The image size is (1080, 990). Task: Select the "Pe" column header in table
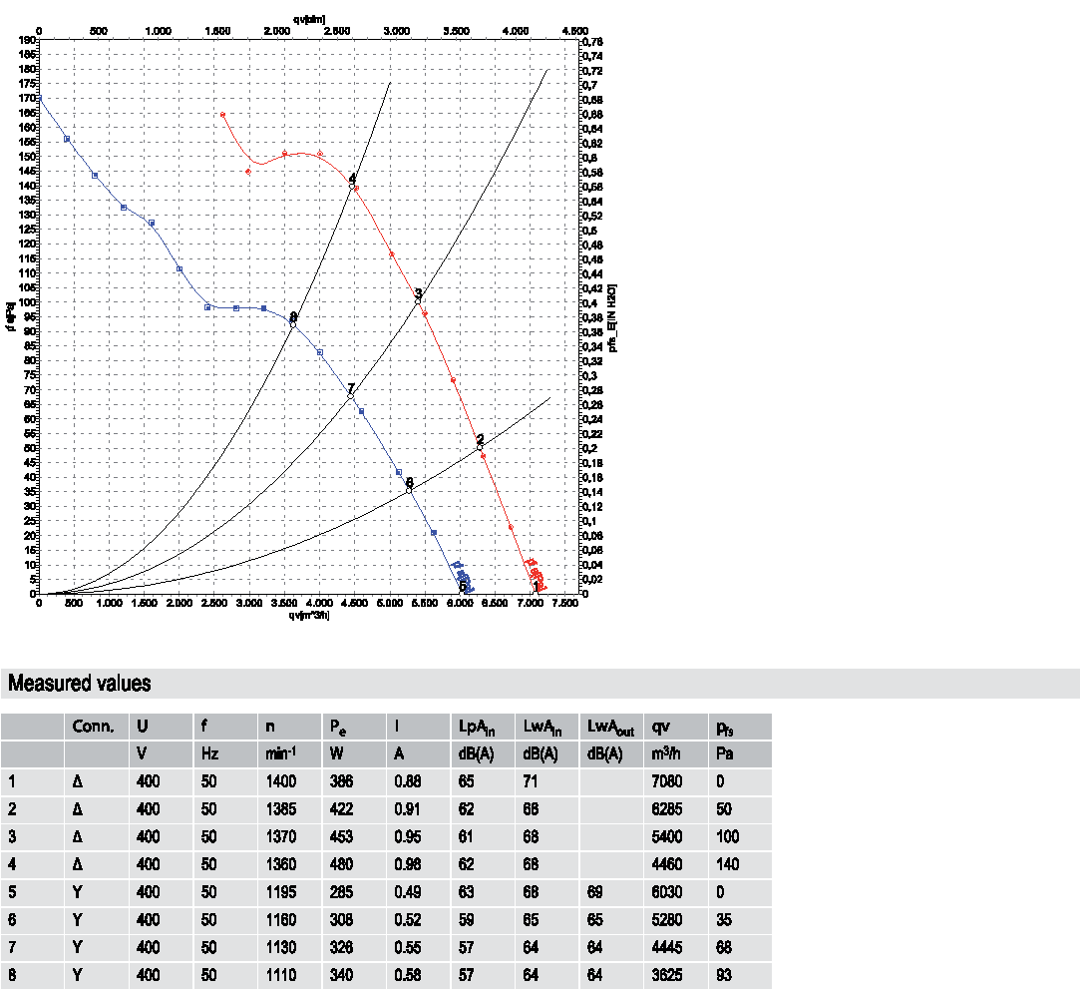tap(337, 727)
